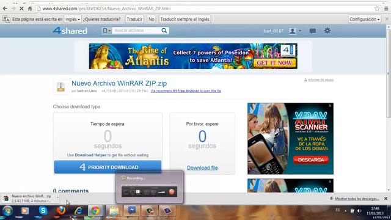
Task: Click GET IT NOW on Atlantis banner
Action: pos(275,63)
